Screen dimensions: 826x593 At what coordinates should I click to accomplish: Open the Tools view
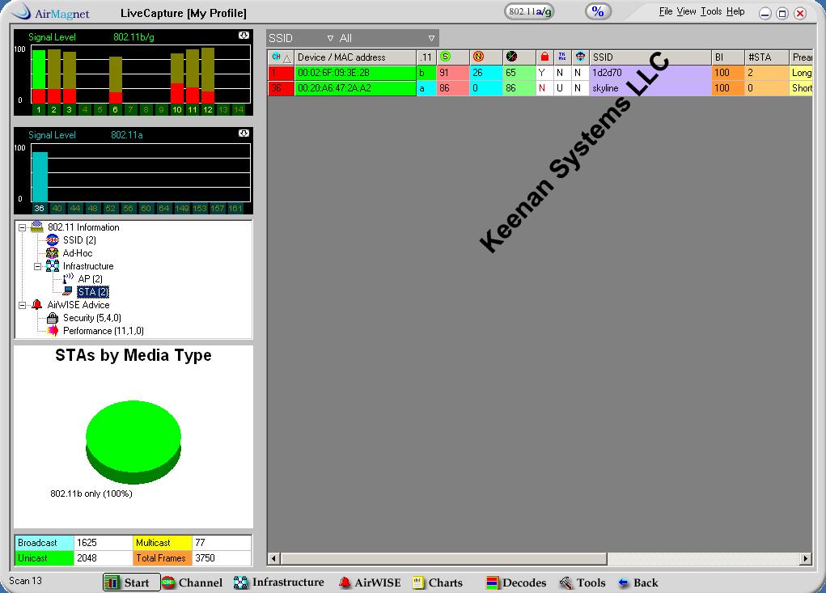582,582
